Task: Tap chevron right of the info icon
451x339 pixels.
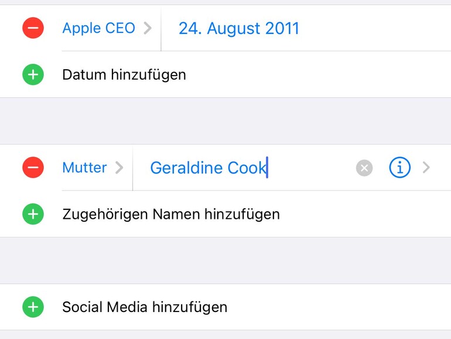Action: [426, 168]
